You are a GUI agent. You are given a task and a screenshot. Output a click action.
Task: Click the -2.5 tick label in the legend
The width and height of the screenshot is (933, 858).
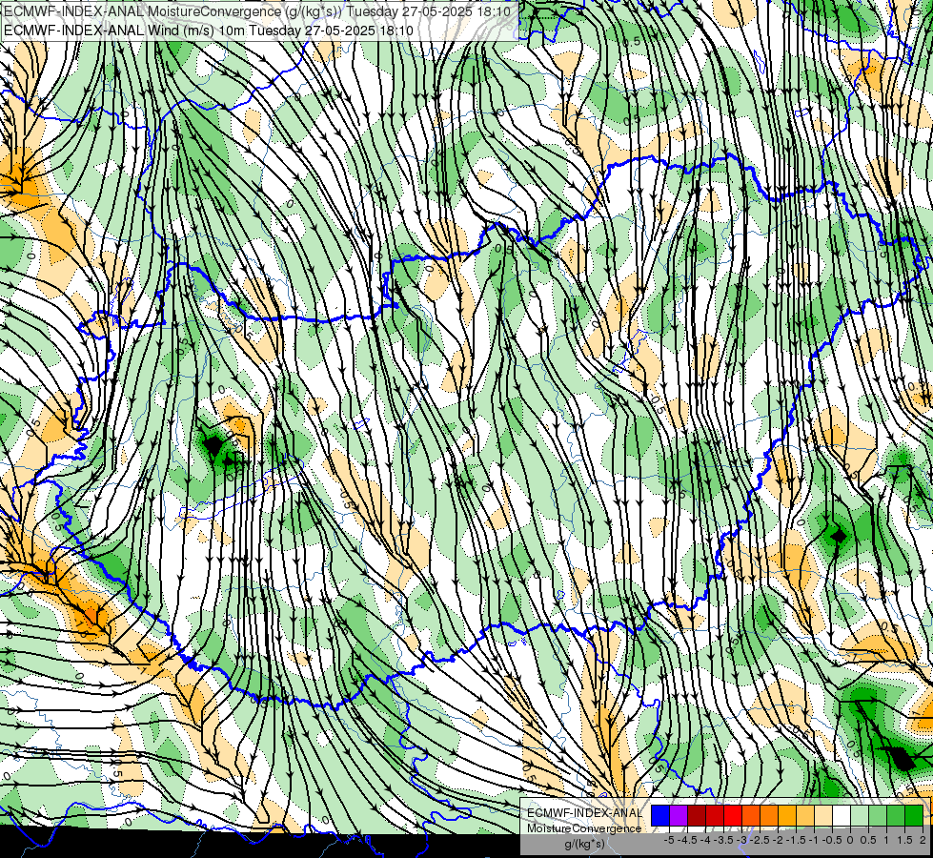coord(760,840)
